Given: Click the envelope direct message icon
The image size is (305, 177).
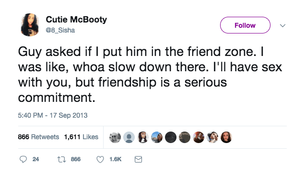Looking at the screenshot, I should [138, 159].
